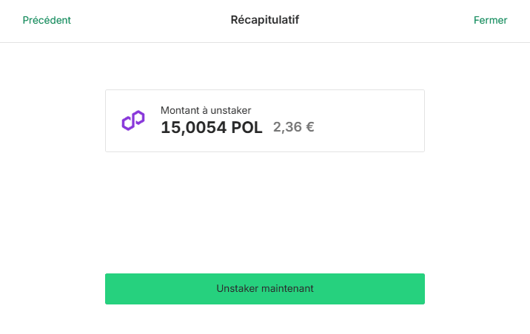Click blank header area beside Récapitulatif

click(x=386, y=20)
